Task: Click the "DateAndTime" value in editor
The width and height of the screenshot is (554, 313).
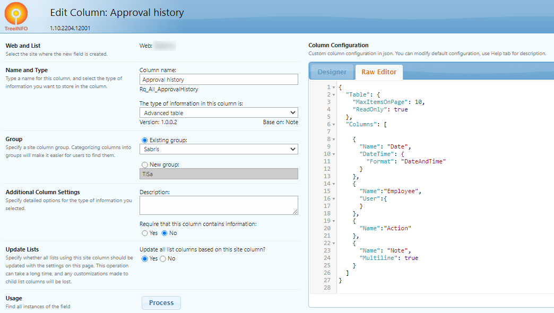Action: pyautogui.click(x=423, y=161)
